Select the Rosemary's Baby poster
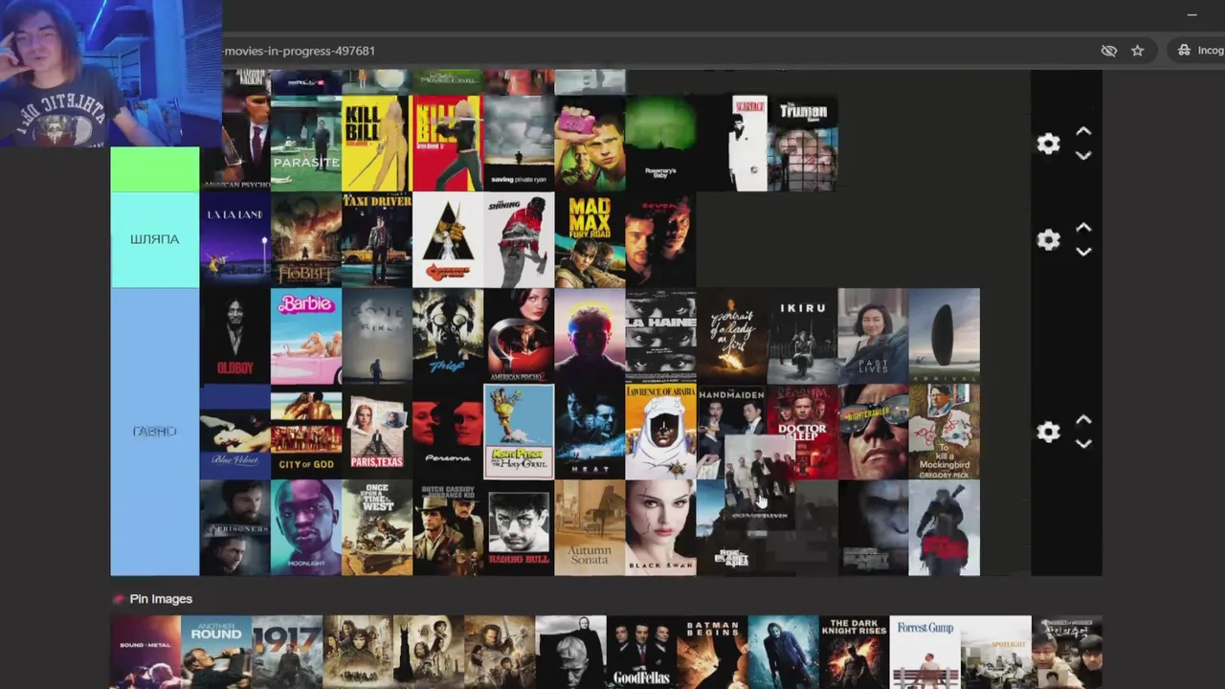Image resolution: width=1225 pixels, height=689 pixels. 660,144
